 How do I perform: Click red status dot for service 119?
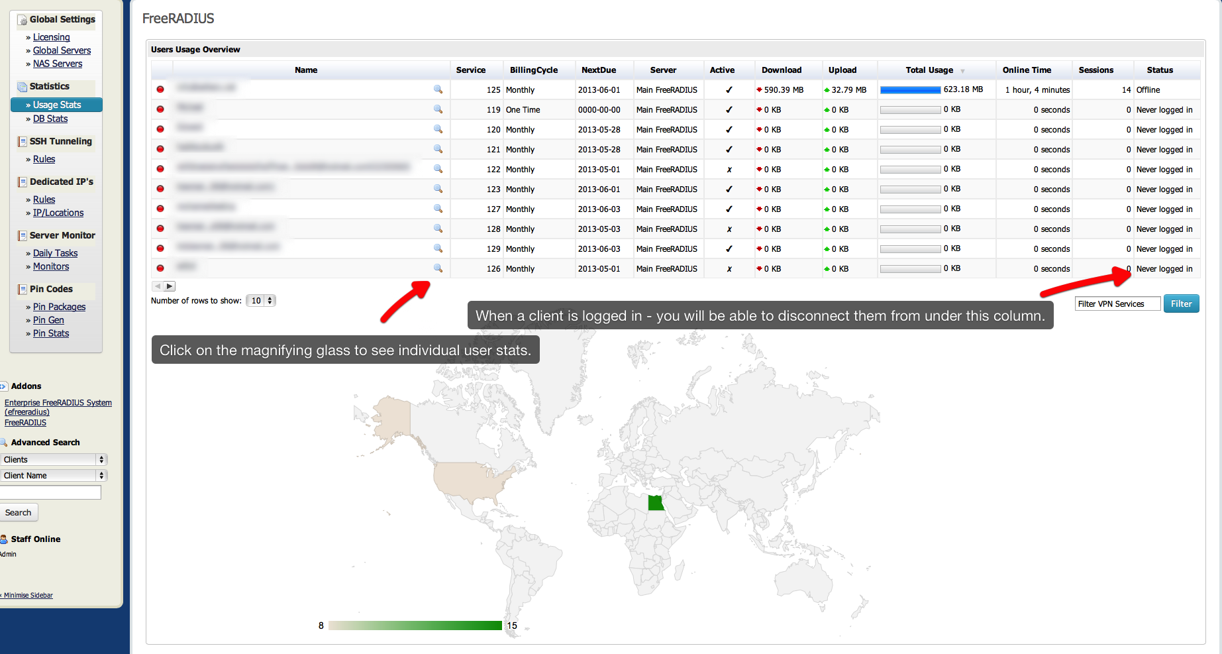160,109
